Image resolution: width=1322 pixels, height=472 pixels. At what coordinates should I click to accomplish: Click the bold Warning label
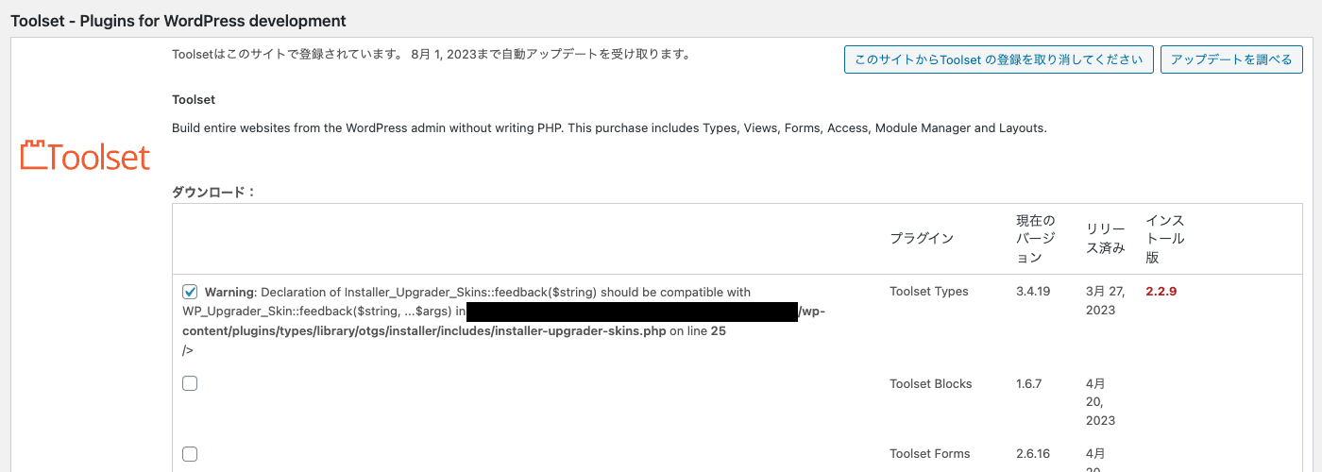pos(229,293)
